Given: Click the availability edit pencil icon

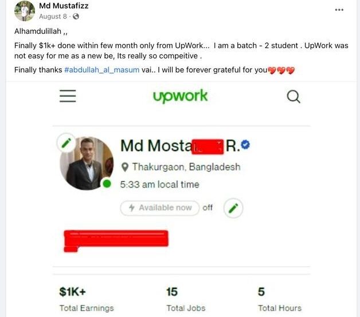Looking at the screenshot, I should point(233,208).
